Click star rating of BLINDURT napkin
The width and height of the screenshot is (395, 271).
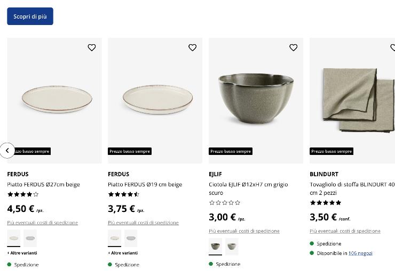tap(325, 202)
